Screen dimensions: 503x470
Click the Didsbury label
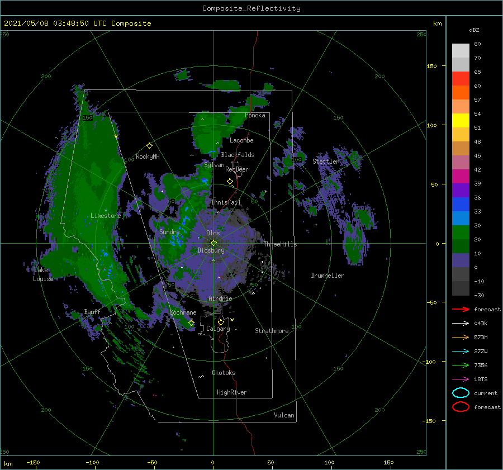click(211, 250)
